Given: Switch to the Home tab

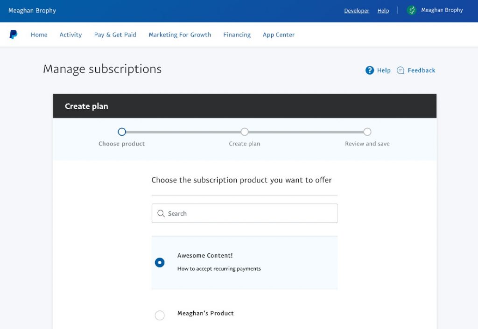Looking at the screenshot, I should coord(39,35).
